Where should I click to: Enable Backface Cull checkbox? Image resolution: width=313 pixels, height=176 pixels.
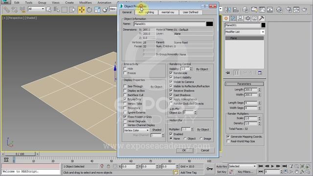click(x=125, y=95)
